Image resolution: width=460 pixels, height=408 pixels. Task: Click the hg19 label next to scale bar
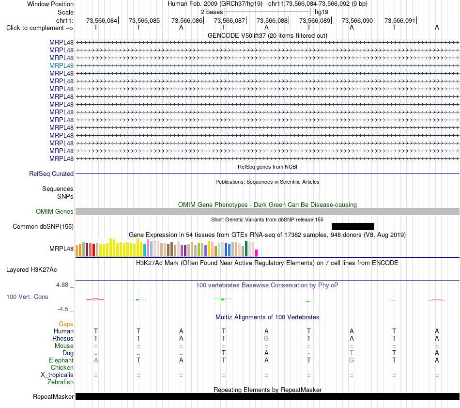[x=322, y=12]
